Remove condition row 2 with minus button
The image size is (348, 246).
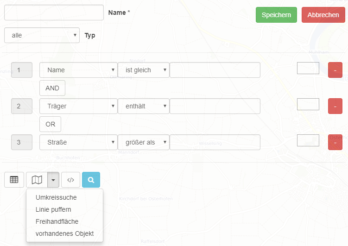(x=335, y=106)
